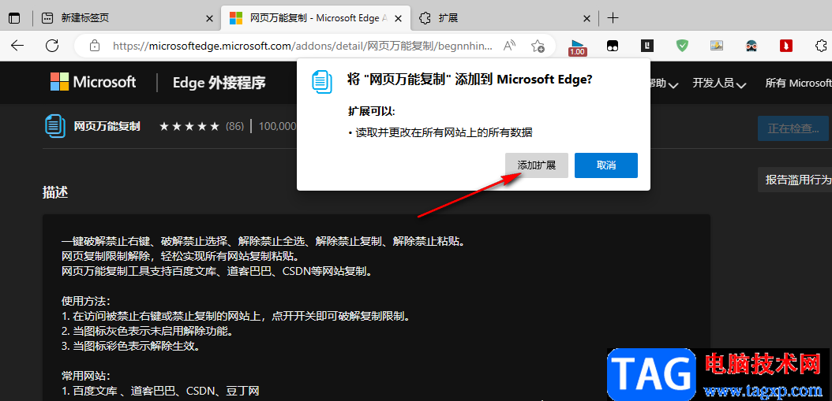Click permission text 读取并更改在所有网站上的所有数据
832x401 pixels.
[444, 133]
